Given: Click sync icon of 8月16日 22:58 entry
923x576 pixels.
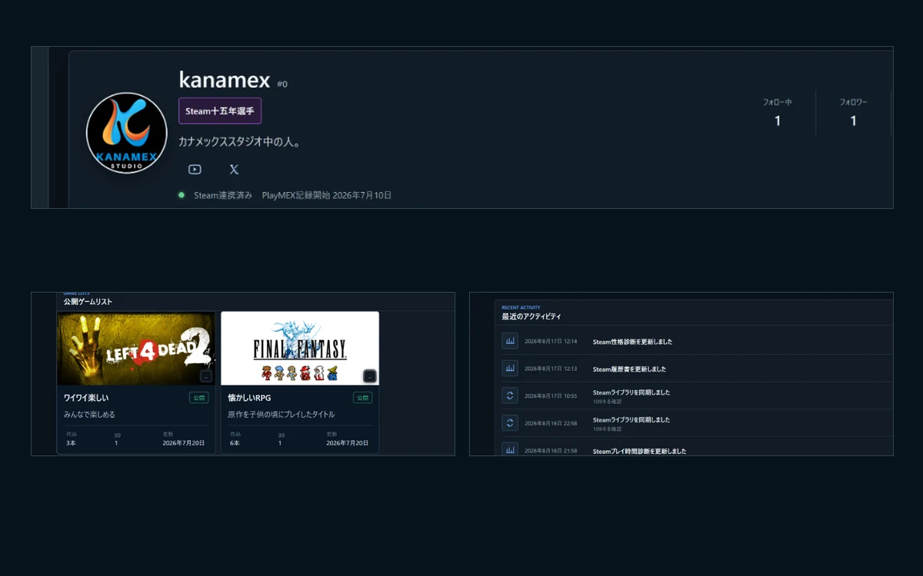Looking at the screenshot, I should 509,423.
